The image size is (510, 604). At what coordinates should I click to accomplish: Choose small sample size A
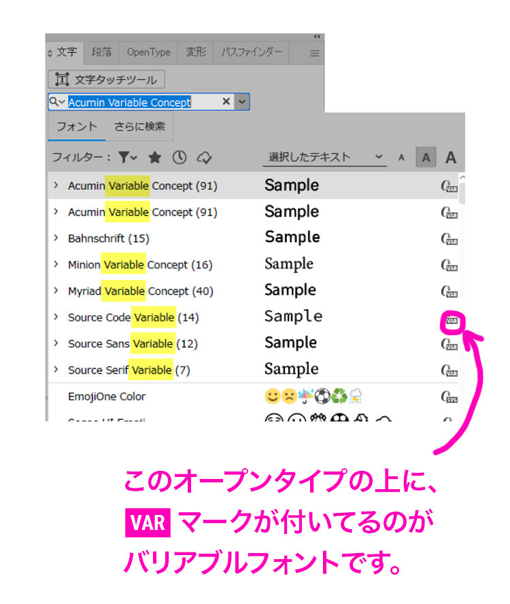[x=401, y=158]
